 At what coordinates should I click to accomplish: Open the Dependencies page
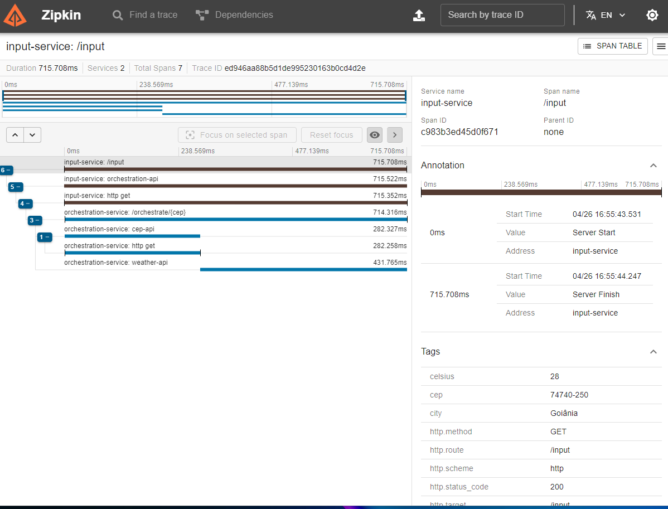pos(234,15)
